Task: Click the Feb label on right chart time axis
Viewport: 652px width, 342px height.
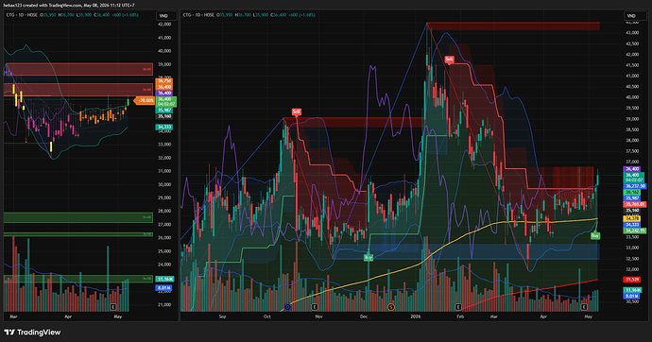Action: point(460,316)
